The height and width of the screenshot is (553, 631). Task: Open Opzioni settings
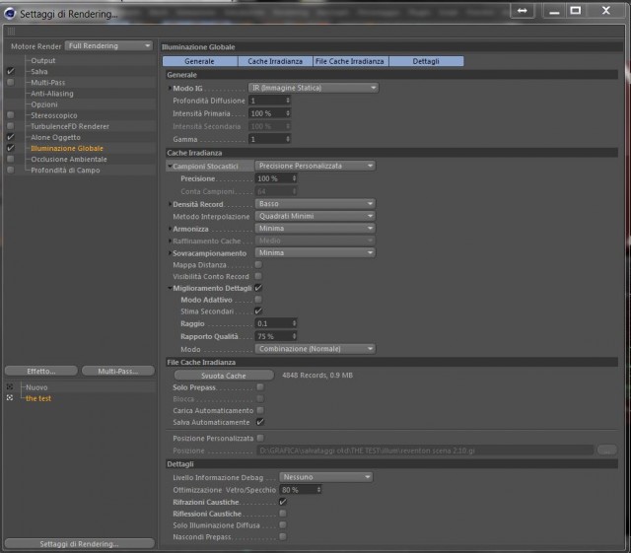coord(44,104)
